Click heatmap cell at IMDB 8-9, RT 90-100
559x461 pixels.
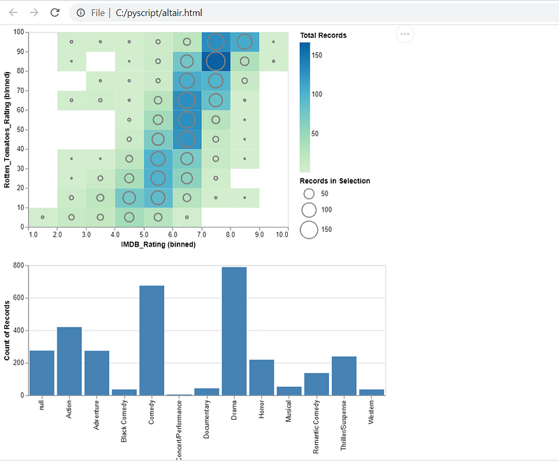[x=245, y=42]
